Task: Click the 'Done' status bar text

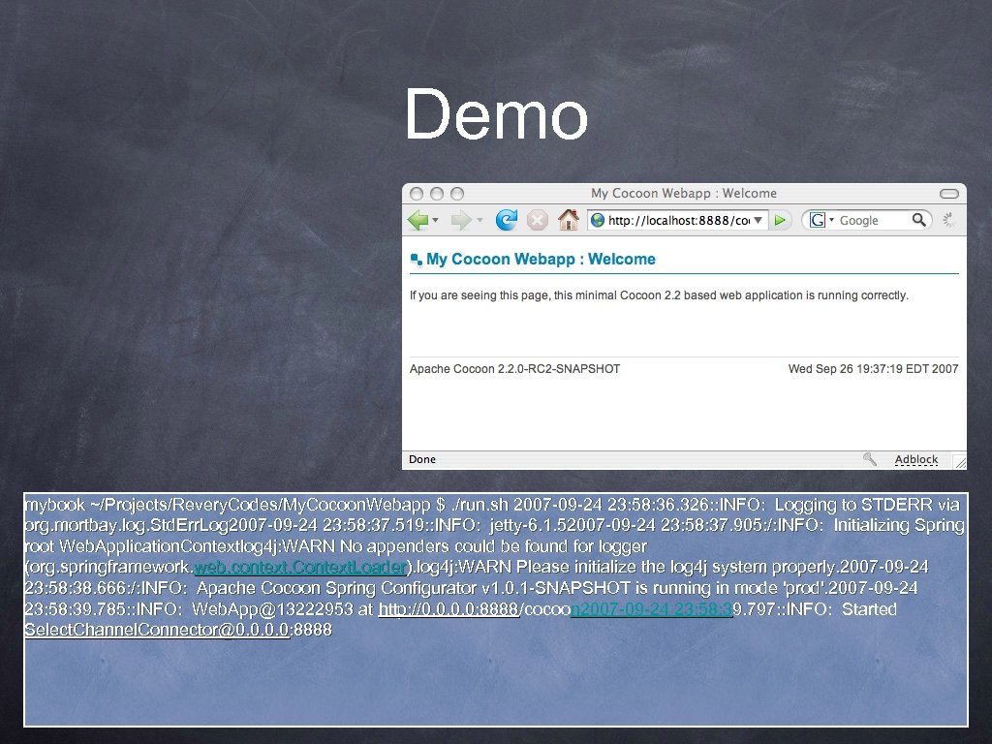Action: pos(422,459)
